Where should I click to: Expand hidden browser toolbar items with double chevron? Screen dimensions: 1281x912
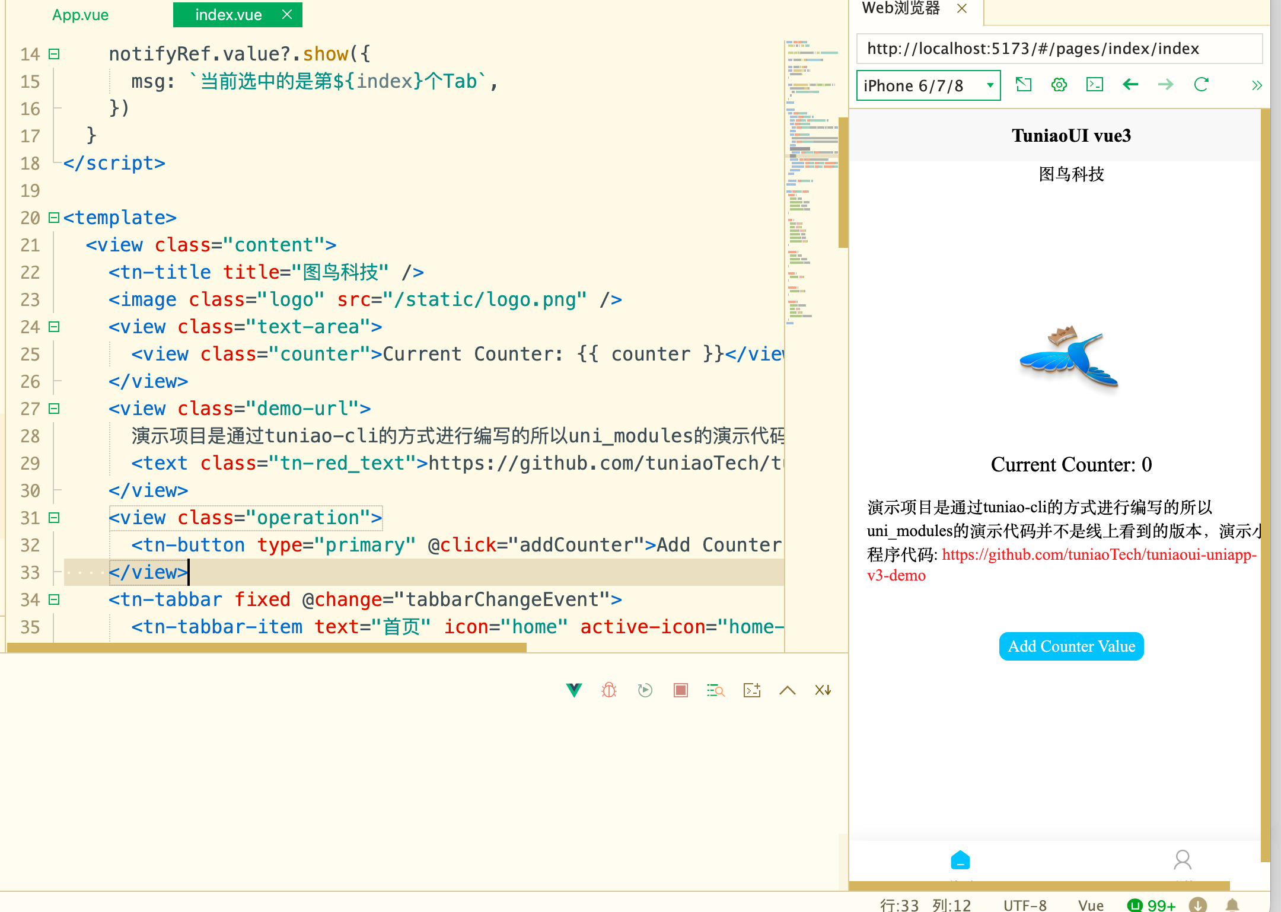point(1256,85)
